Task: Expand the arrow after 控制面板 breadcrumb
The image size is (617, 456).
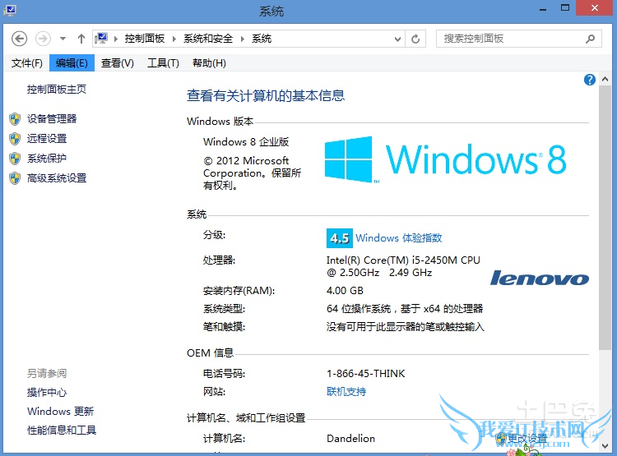Action: point(174,39)
